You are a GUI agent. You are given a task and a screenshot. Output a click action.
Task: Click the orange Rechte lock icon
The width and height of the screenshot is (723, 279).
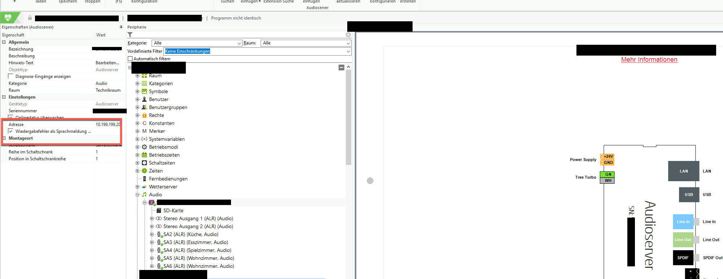tap(144, 115)
